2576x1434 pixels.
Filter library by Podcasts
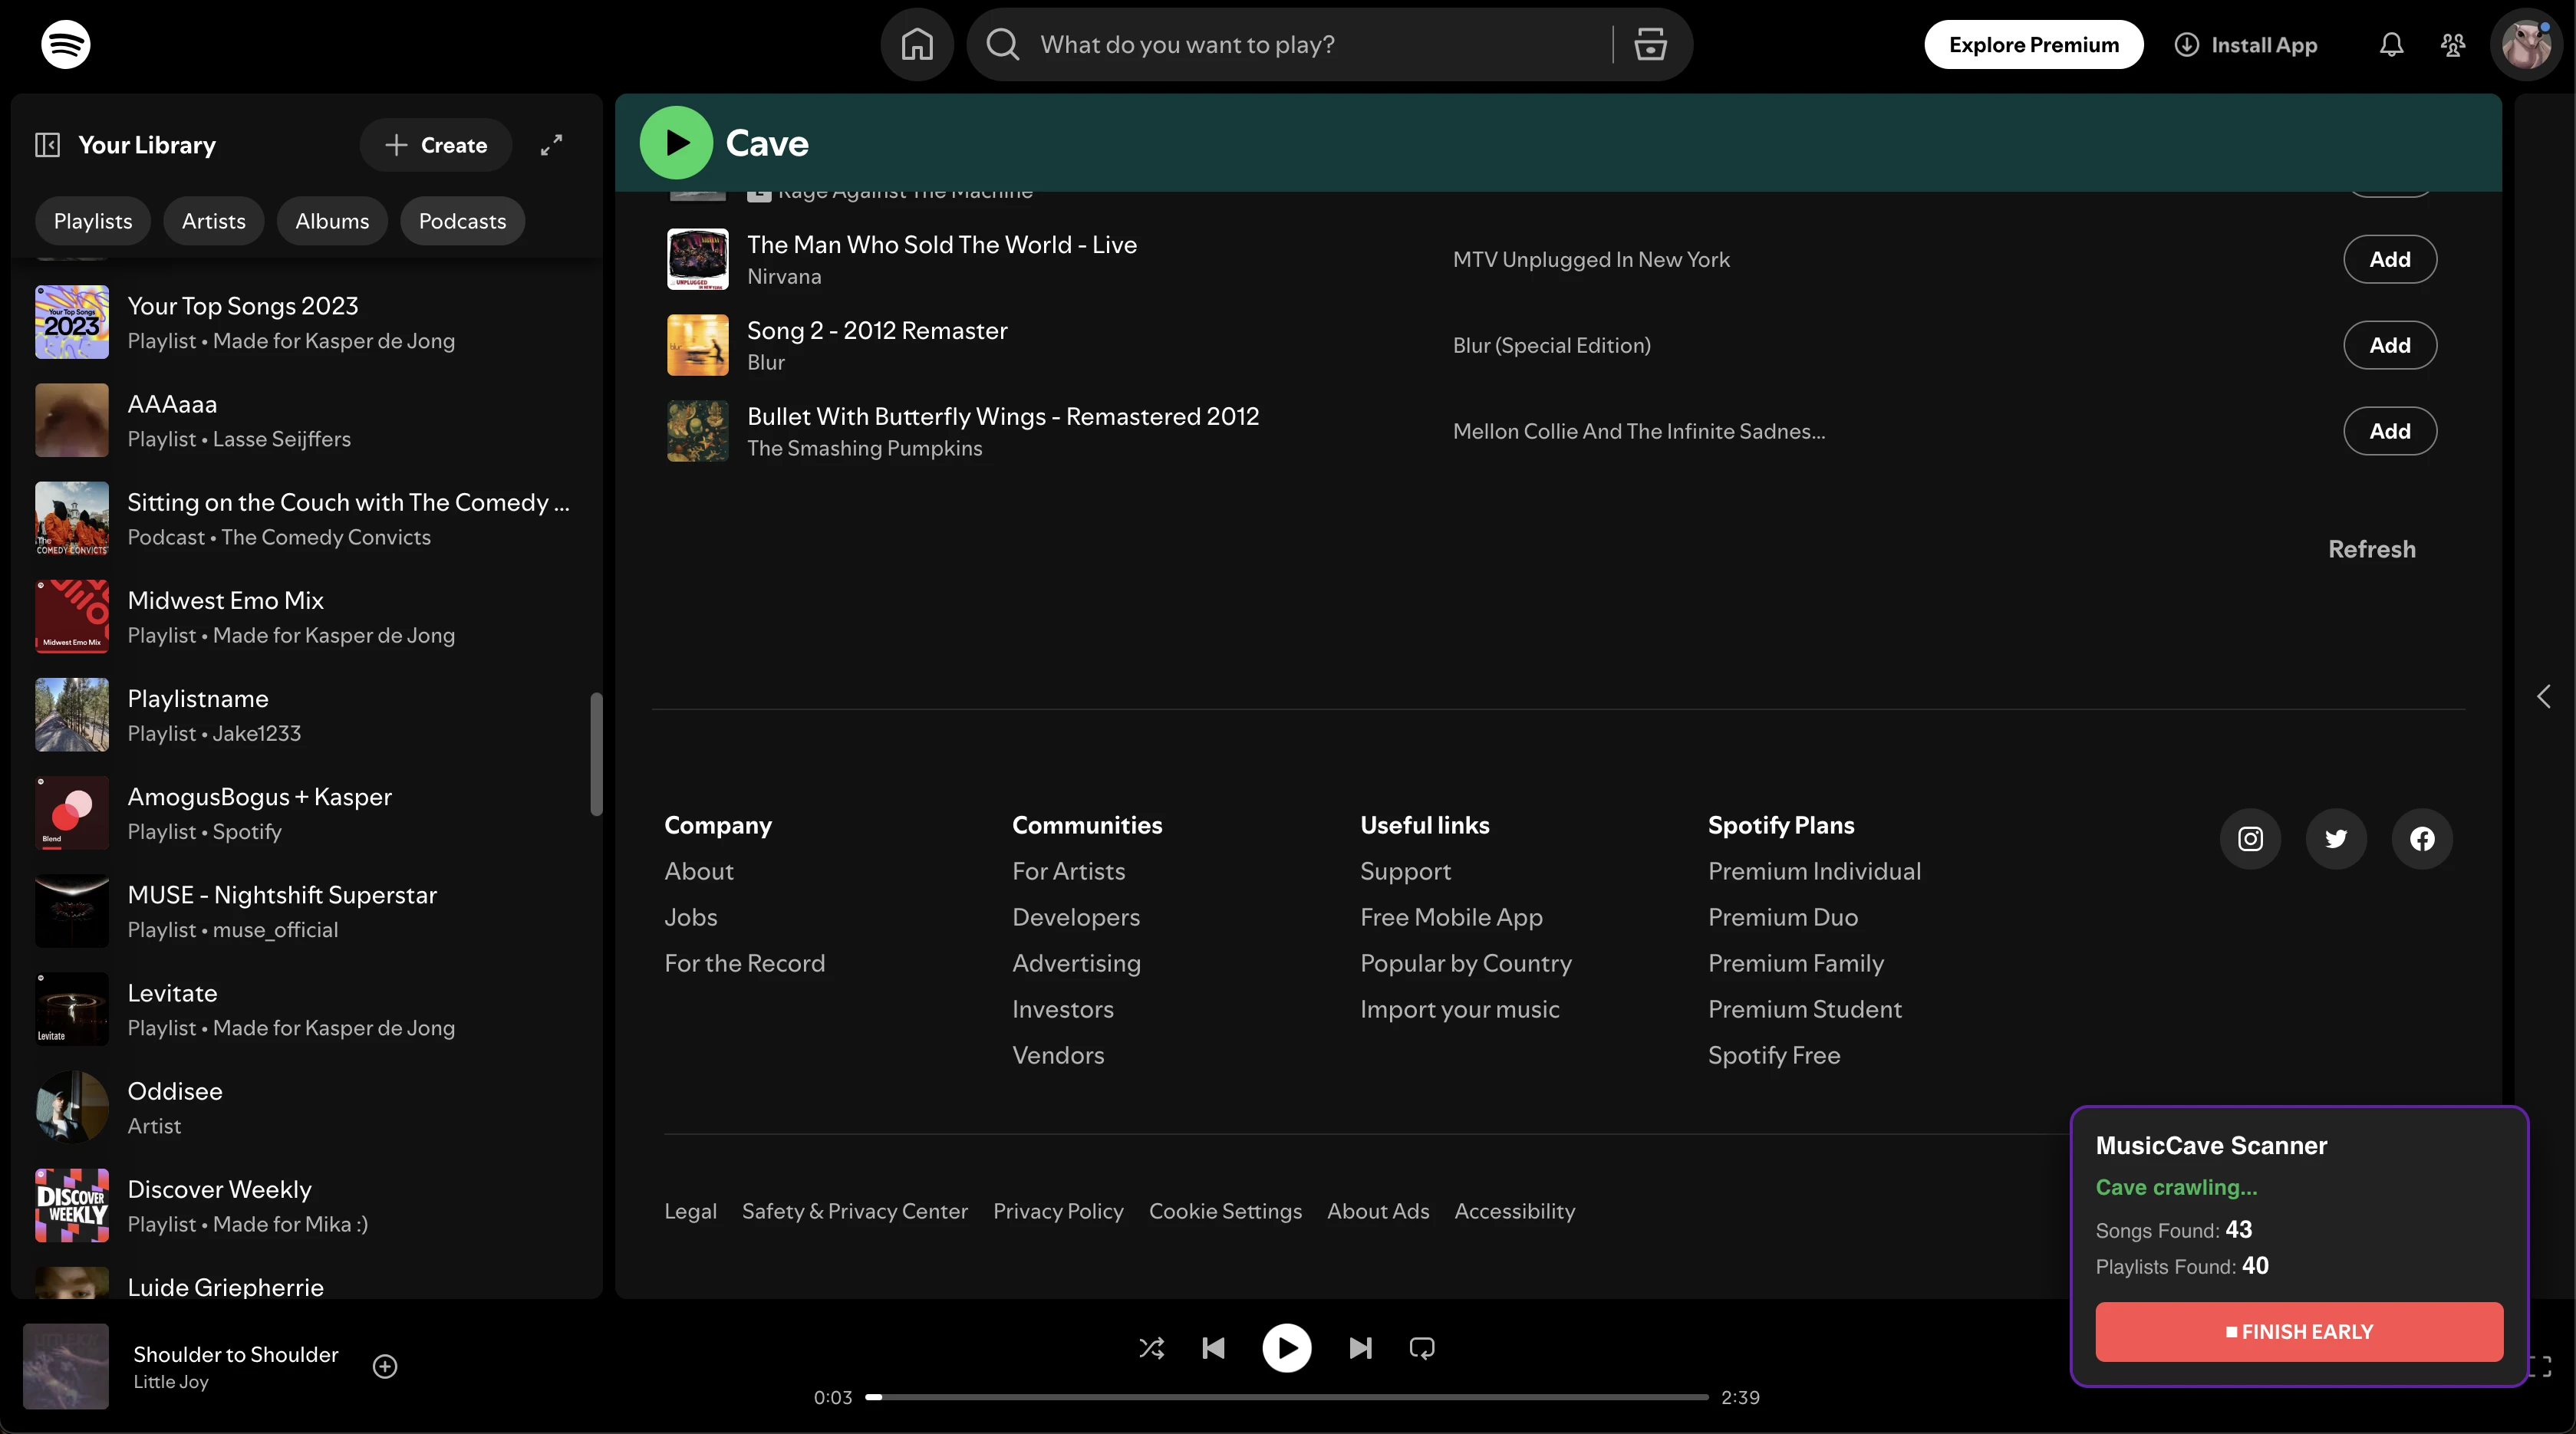coord(462,221)
